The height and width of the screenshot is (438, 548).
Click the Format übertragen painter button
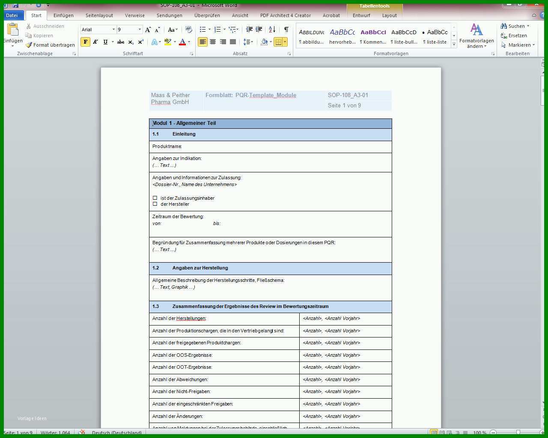(50, 45)
